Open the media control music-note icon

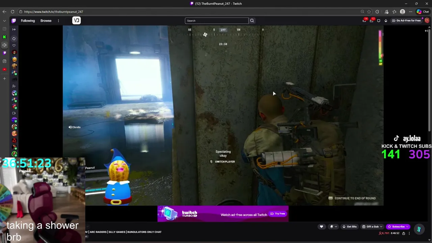[x=386, y=11]
